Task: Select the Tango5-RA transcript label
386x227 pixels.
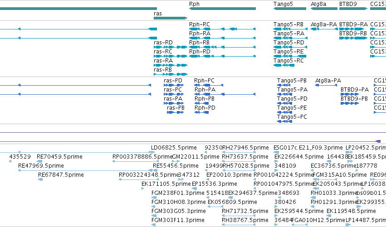Action: click(x=289, y=34)
